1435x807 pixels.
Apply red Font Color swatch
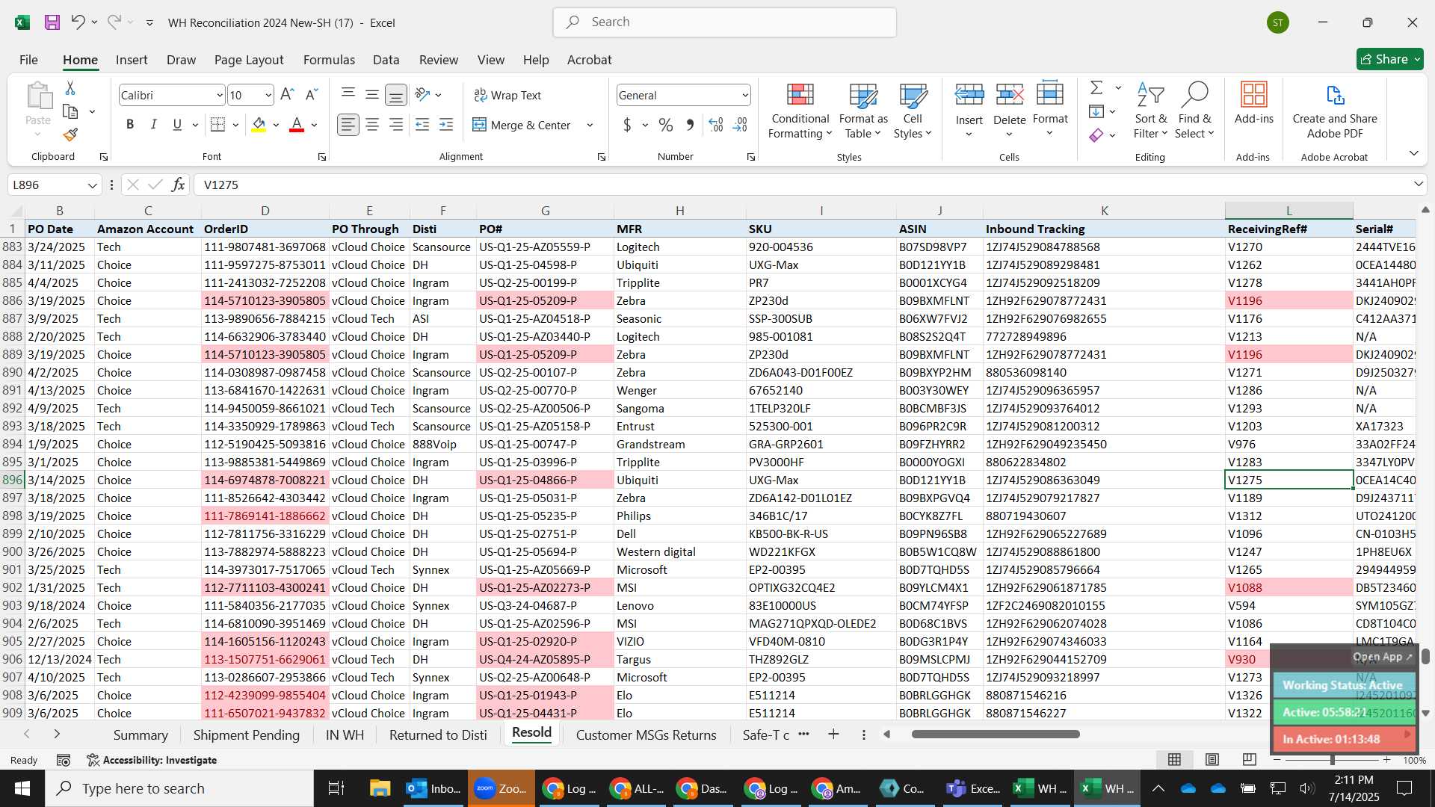point(297,125)
